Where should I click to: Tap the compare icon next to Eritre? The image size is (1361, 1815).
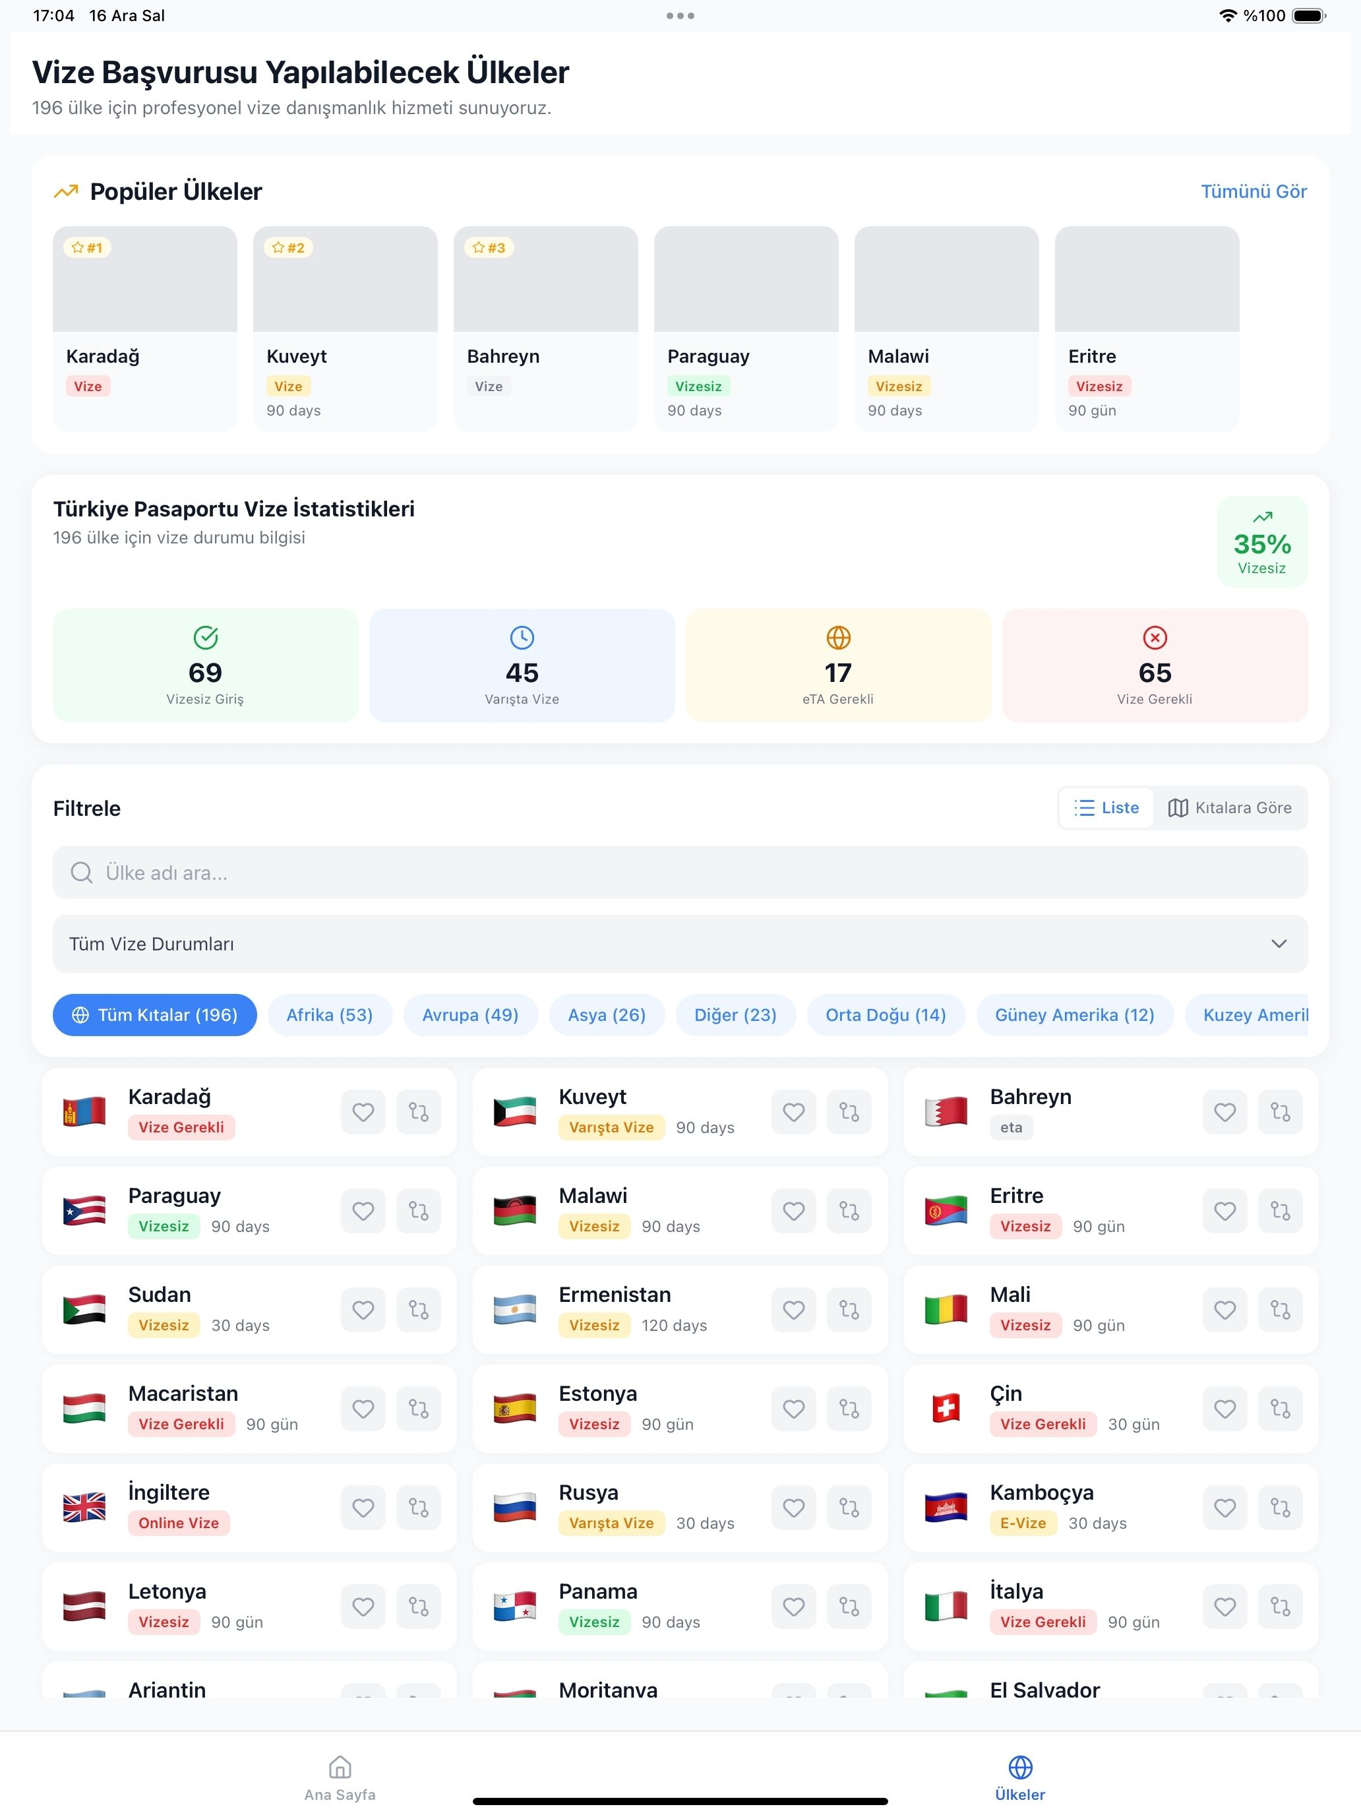pyautogui.click(x=1281, y=1210)
